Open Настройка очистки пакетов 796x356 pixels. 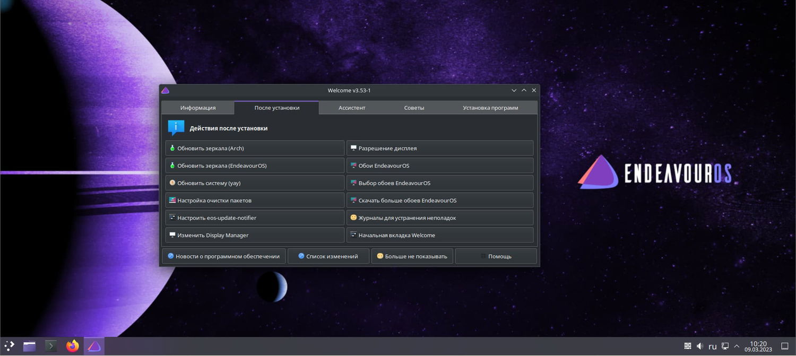pyautogui.click(x=255, y=201)
